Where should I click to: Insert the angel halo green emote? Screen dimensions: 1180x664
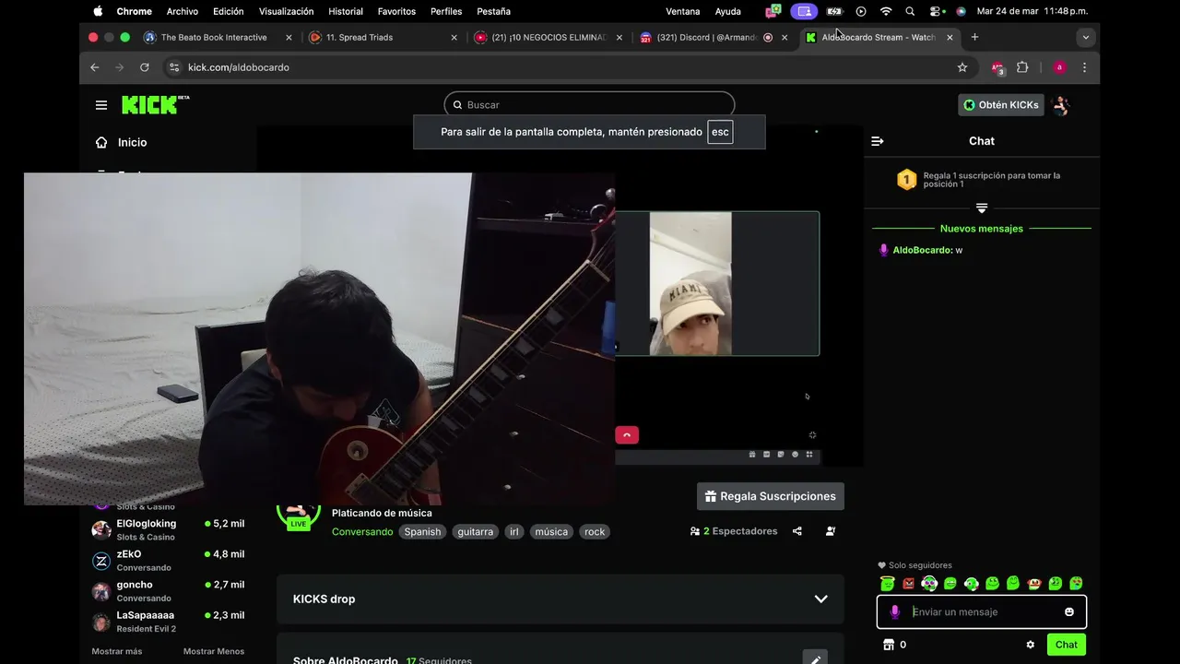887,583
